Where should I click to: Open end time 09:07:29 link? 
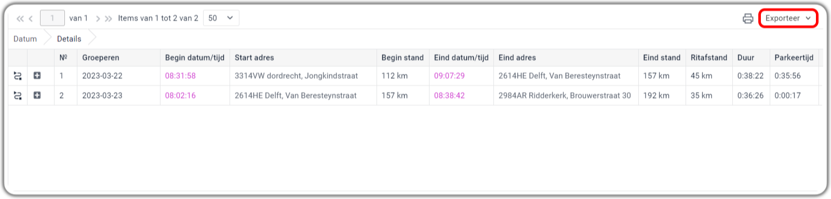point(449,76)
